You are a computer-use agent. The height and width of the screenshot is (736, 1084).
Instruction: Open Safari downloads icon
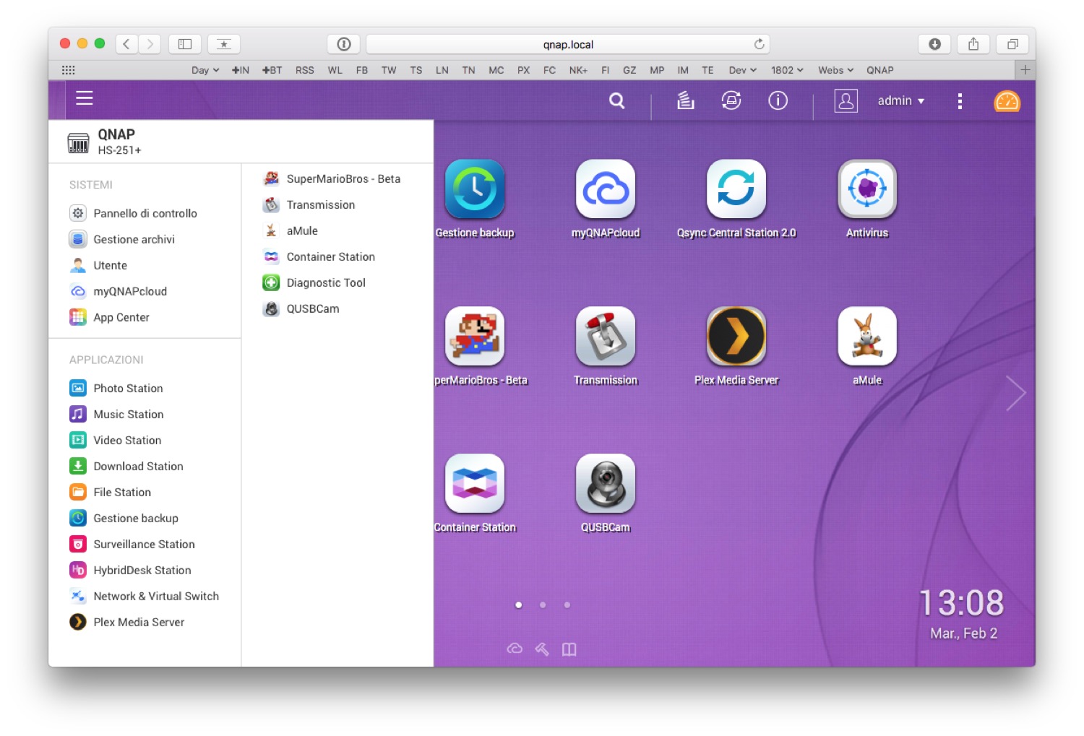pos(934,44)
